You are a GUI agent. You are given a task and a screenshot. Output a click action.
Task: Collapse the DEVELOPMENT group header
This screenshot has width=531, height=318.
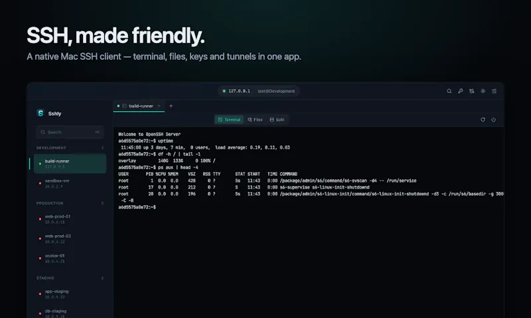(x=70, y=148)
